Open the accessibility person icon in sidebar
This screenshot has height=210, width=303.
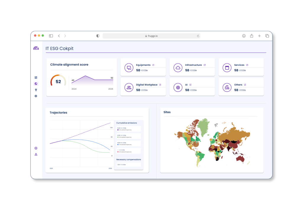pos(36,90)
